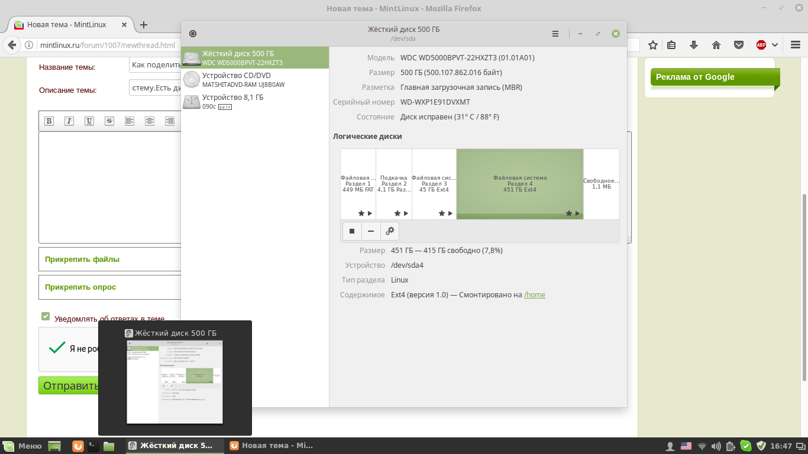This screenshot has height=454, width=808.
Task: Click clock showing 16:47
Action: 781,446
